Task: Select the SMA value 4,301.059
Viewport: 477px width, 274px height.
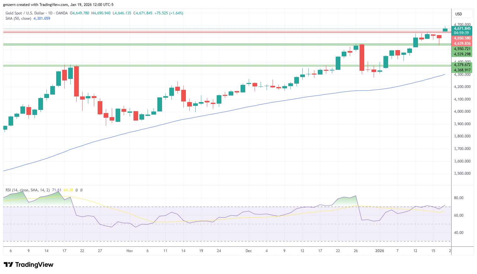Action: (42, 18)
